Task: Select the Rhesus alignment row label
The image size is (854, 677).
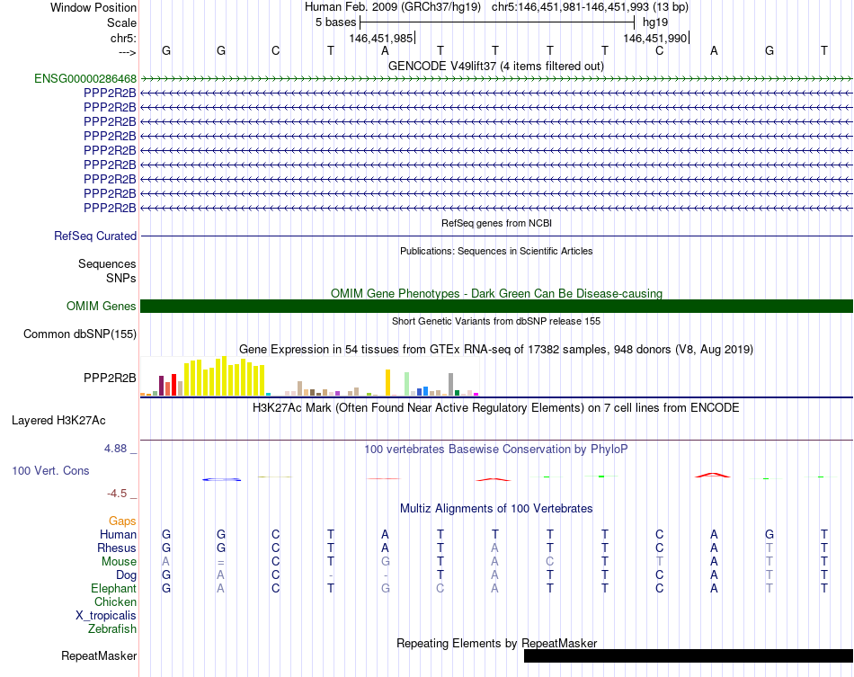Action: [x=117, y=548]
